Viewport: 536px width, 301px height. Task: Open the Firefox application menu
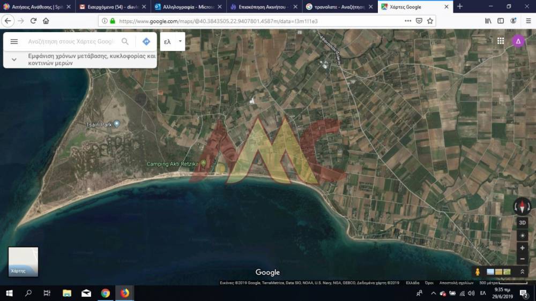[528, 21]
